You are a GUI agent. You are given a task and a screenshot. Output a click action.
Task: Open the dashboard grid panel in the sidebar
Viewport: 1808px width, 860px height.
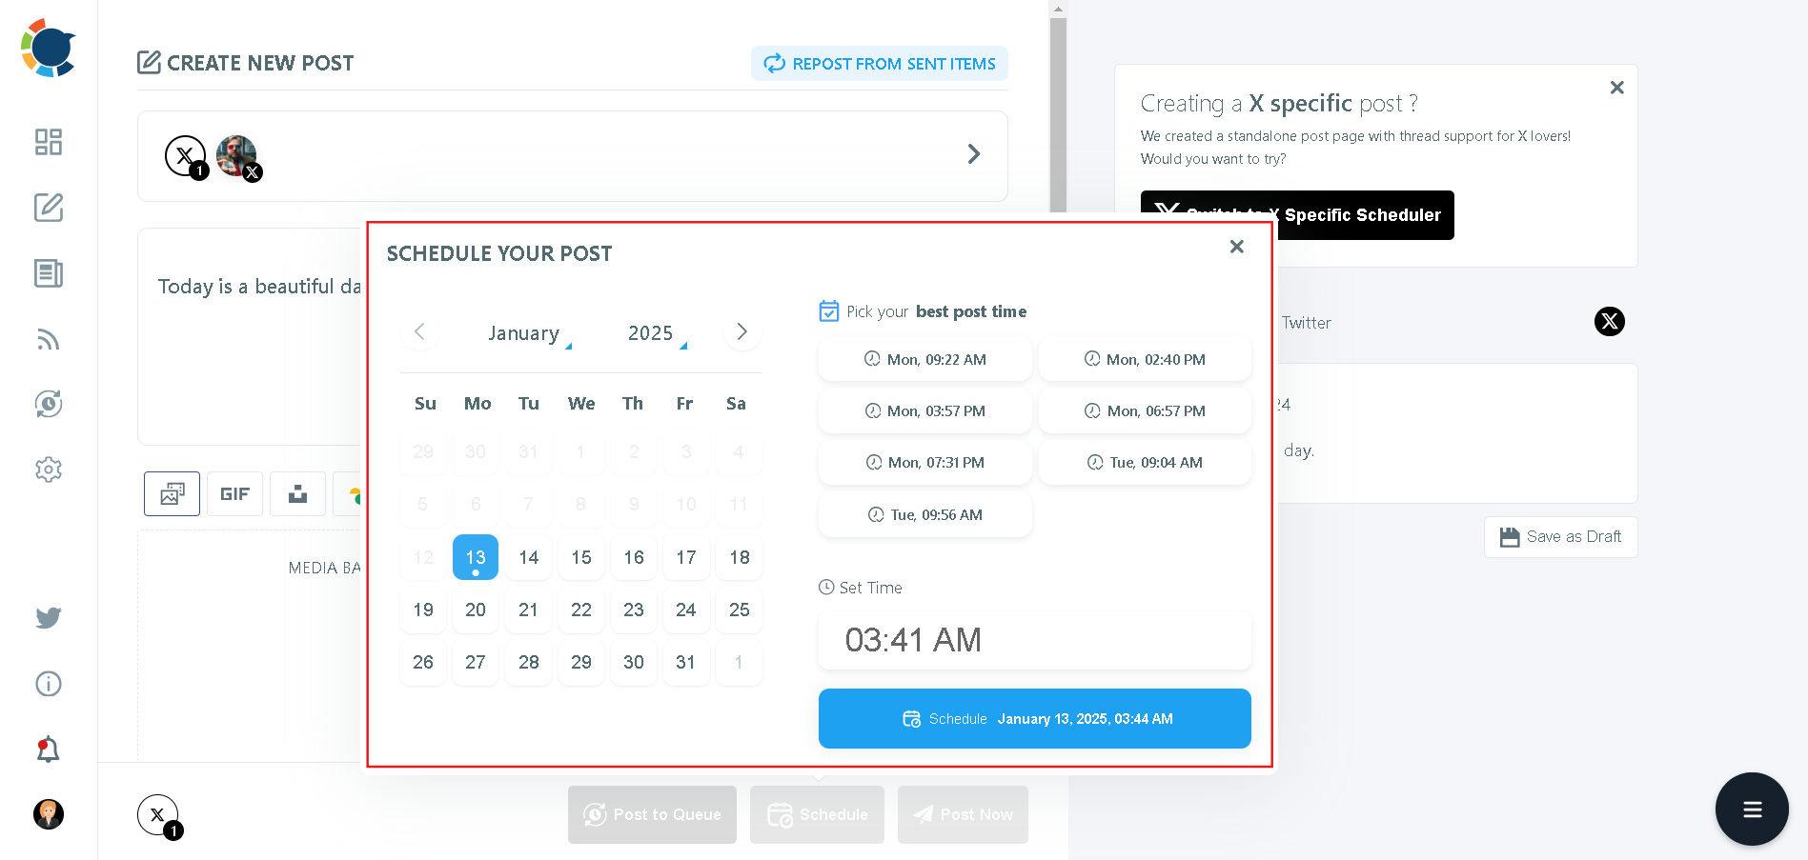49,142
